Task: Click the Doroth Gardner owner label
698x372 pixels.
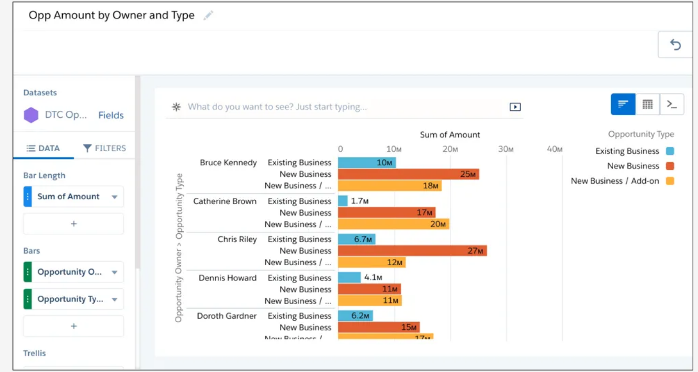Action: (227, 316)
